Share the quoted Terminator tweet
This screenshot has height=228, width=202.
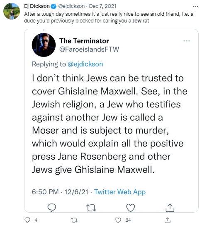[x=170, y=208]
